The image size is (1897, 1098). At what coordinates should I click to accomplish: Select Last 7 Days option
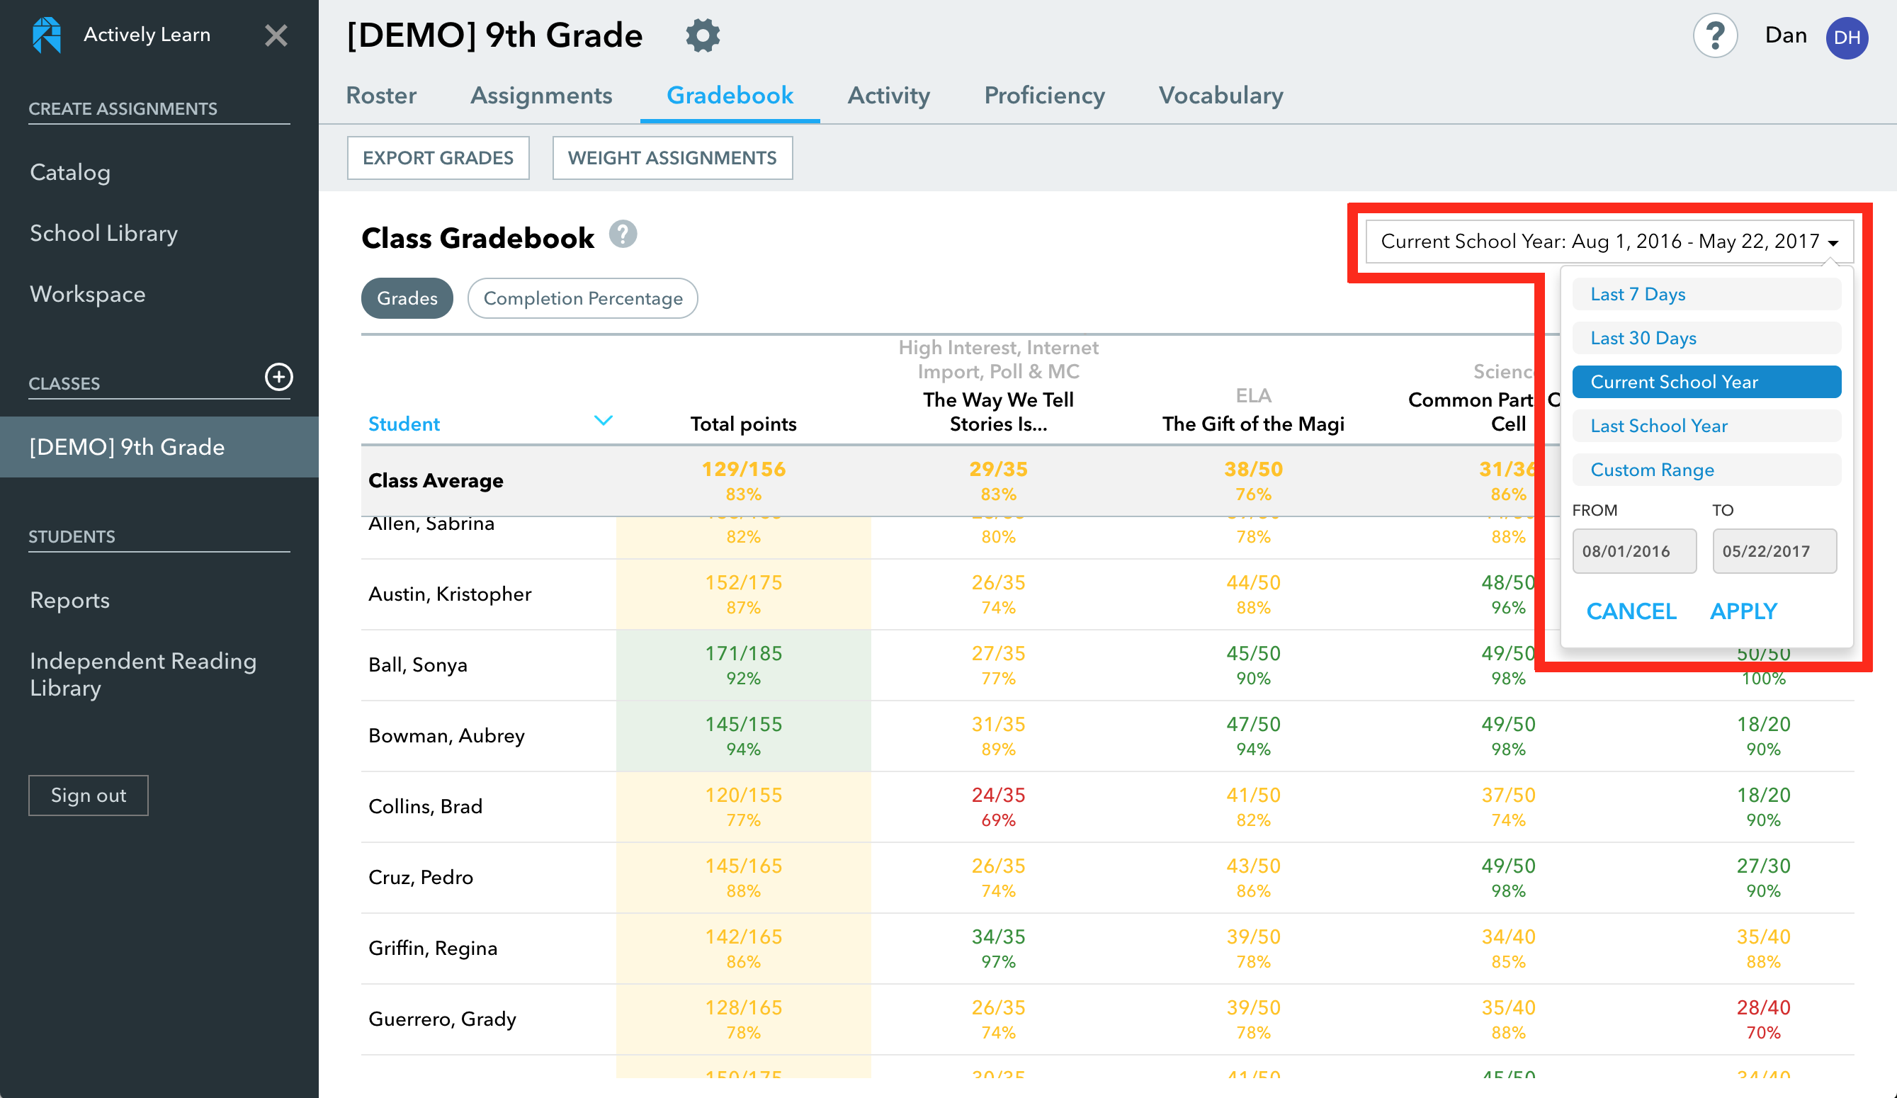(1706, 294)
